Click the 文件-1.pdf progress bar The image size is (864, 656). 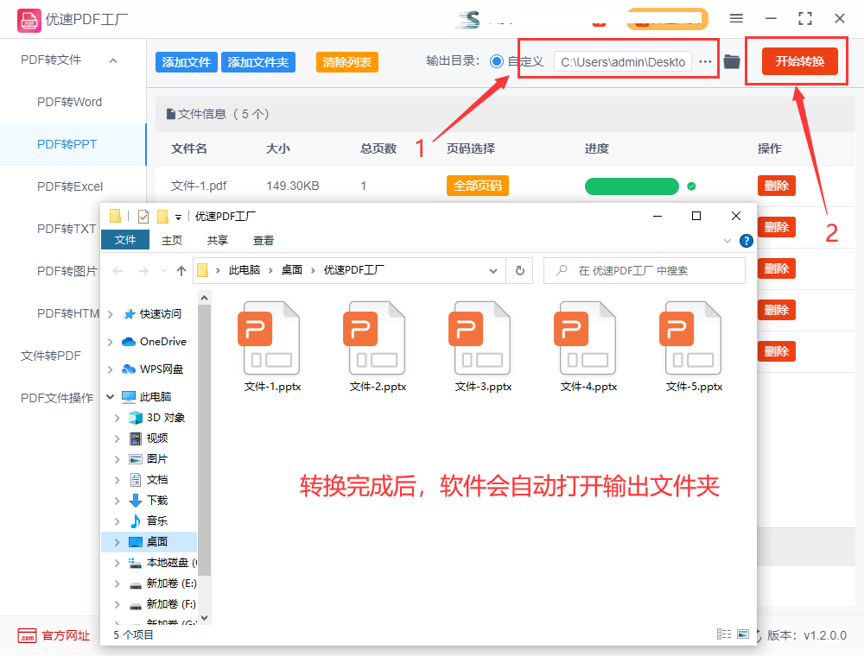click(632, 186)
